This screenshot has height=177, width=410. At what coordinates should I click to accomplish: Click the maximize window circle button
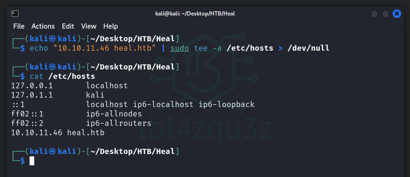pos(386,14)
